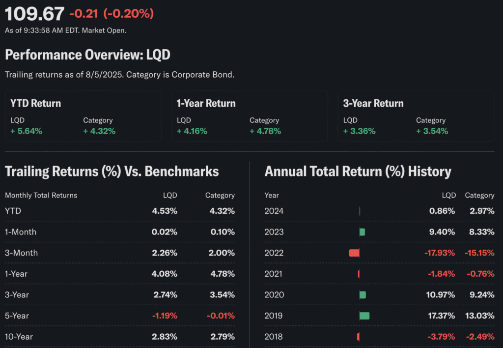The height and width of the screenshot is (348, 503).
Task: Click the Annual Total Return History heading
Action: coord(358,172)
